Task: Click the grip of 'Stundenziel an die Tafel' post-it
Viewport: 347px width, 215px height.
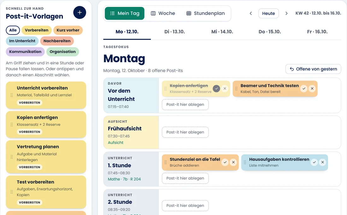Action: [x=166, y=162]
